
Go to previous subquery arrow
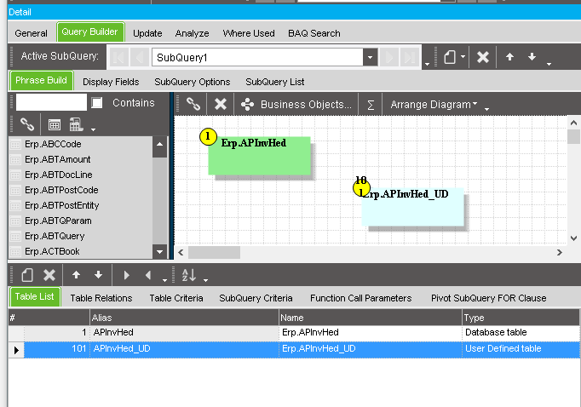tap(140, 57)
